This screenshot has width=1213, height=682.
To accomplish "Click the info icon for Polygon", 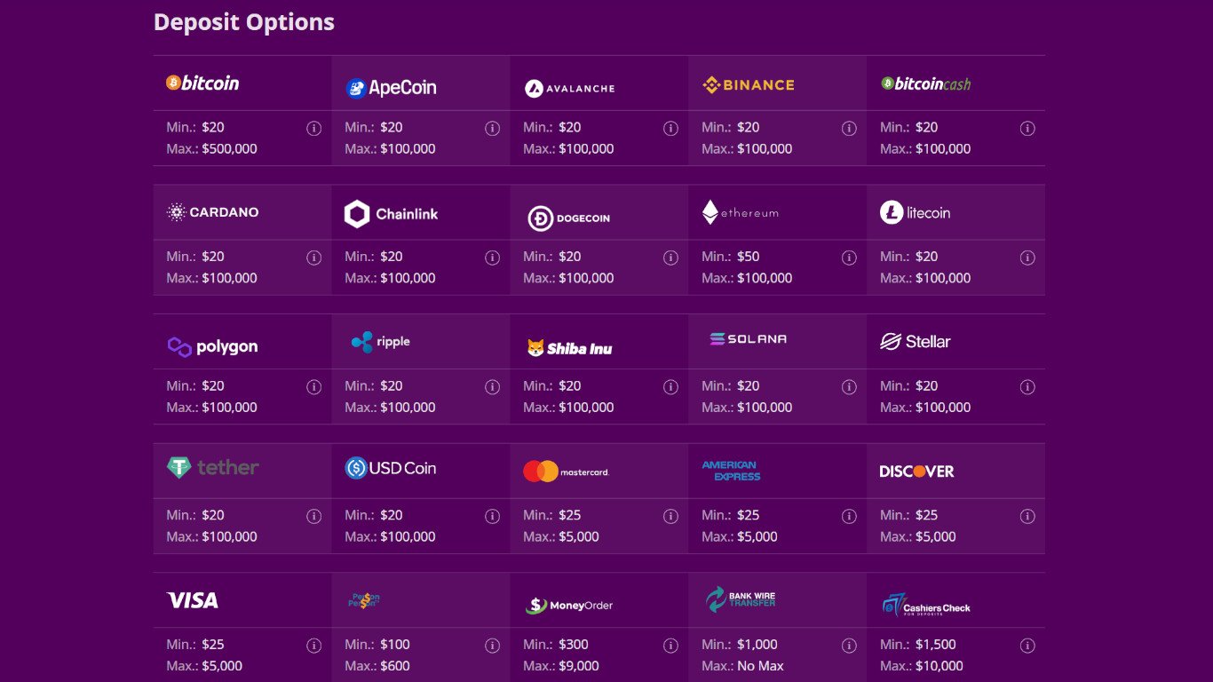I will (x=313, y=387).
